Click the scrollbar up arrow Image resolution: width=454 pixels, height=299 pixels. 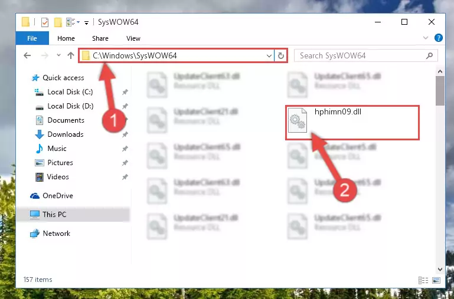440,71
